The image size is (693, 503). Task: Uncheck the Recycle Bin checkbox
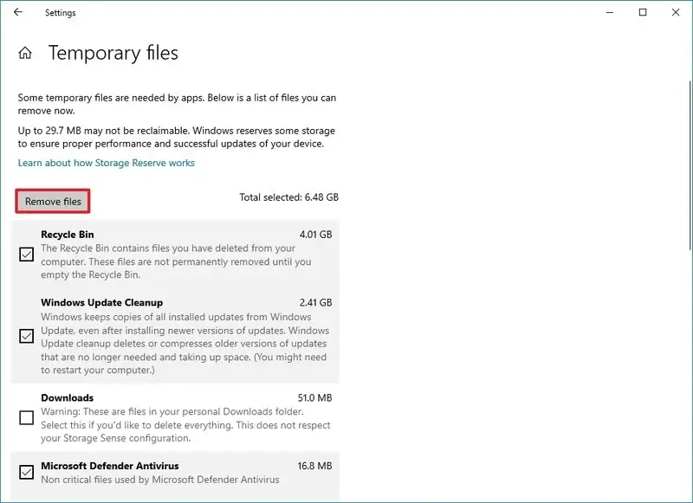(x=27, y=255)
